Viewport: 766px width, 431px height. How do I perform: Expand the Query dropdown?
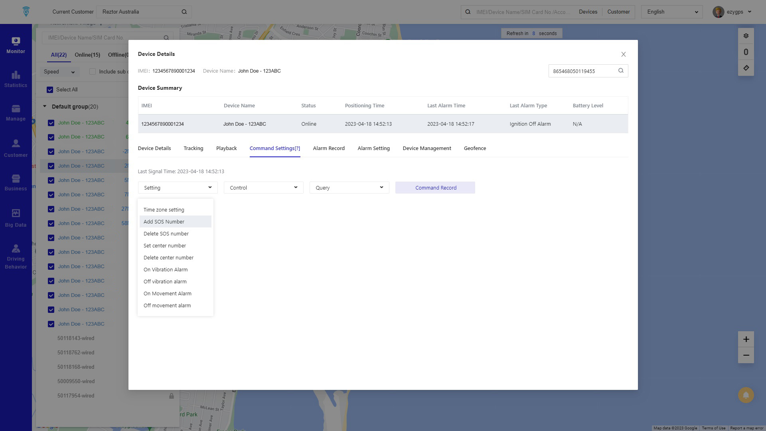(x=349, y=188)
